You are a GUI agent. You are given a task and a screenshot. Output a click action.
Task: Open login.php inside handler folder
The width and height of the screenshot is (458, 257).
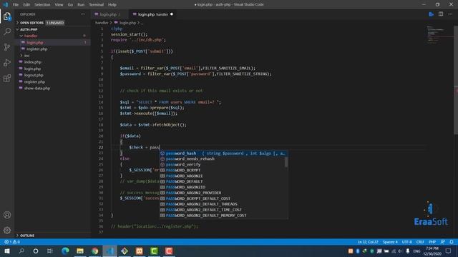click(35, 43)
